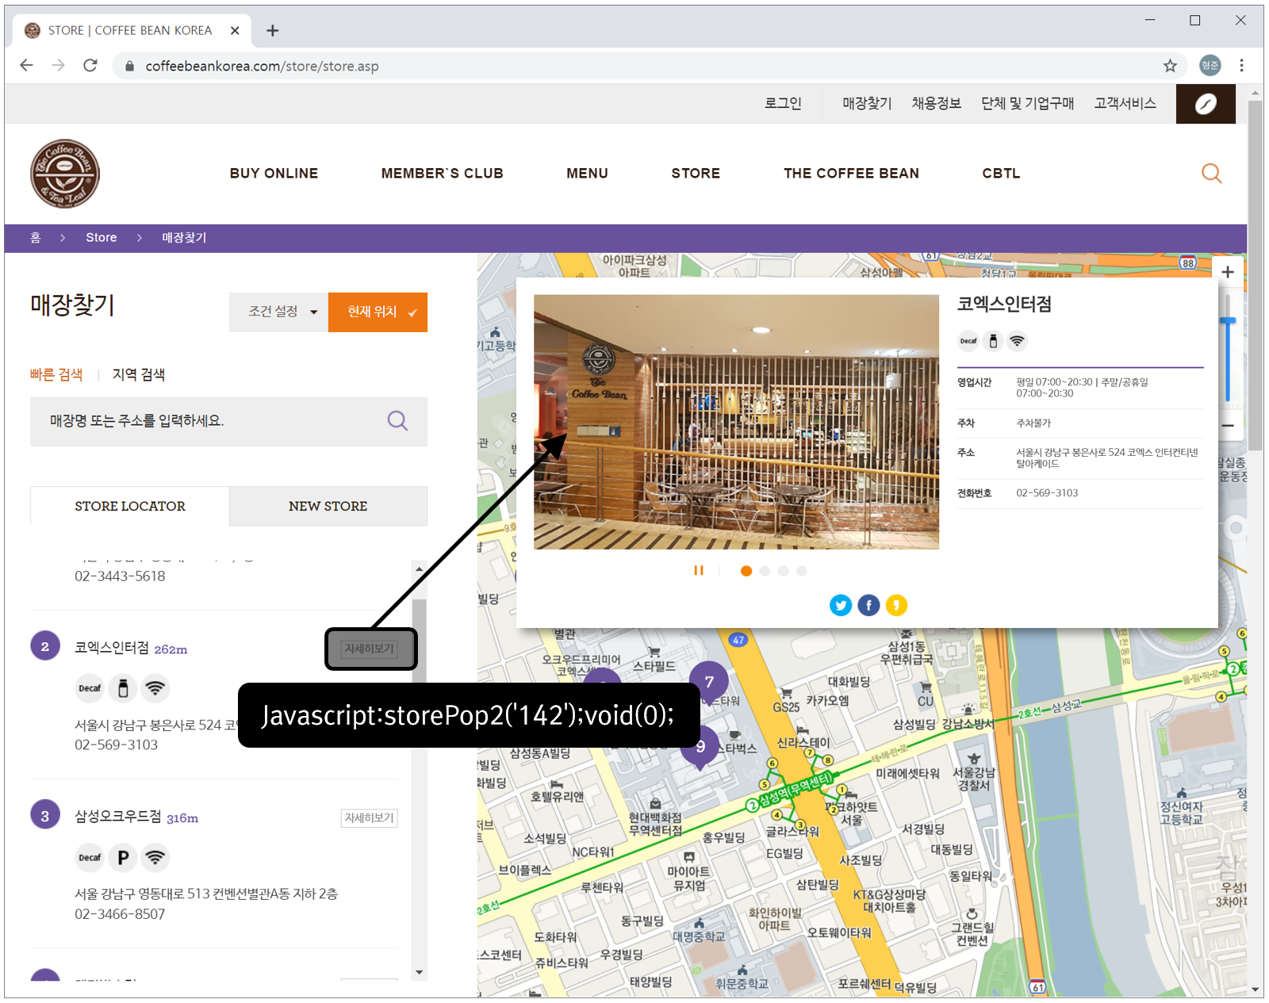Image resolution: width=1269 pixels, height=1003 pixels.
Task: Open NEW STORE tab
Action: click(x=328, y=506)
